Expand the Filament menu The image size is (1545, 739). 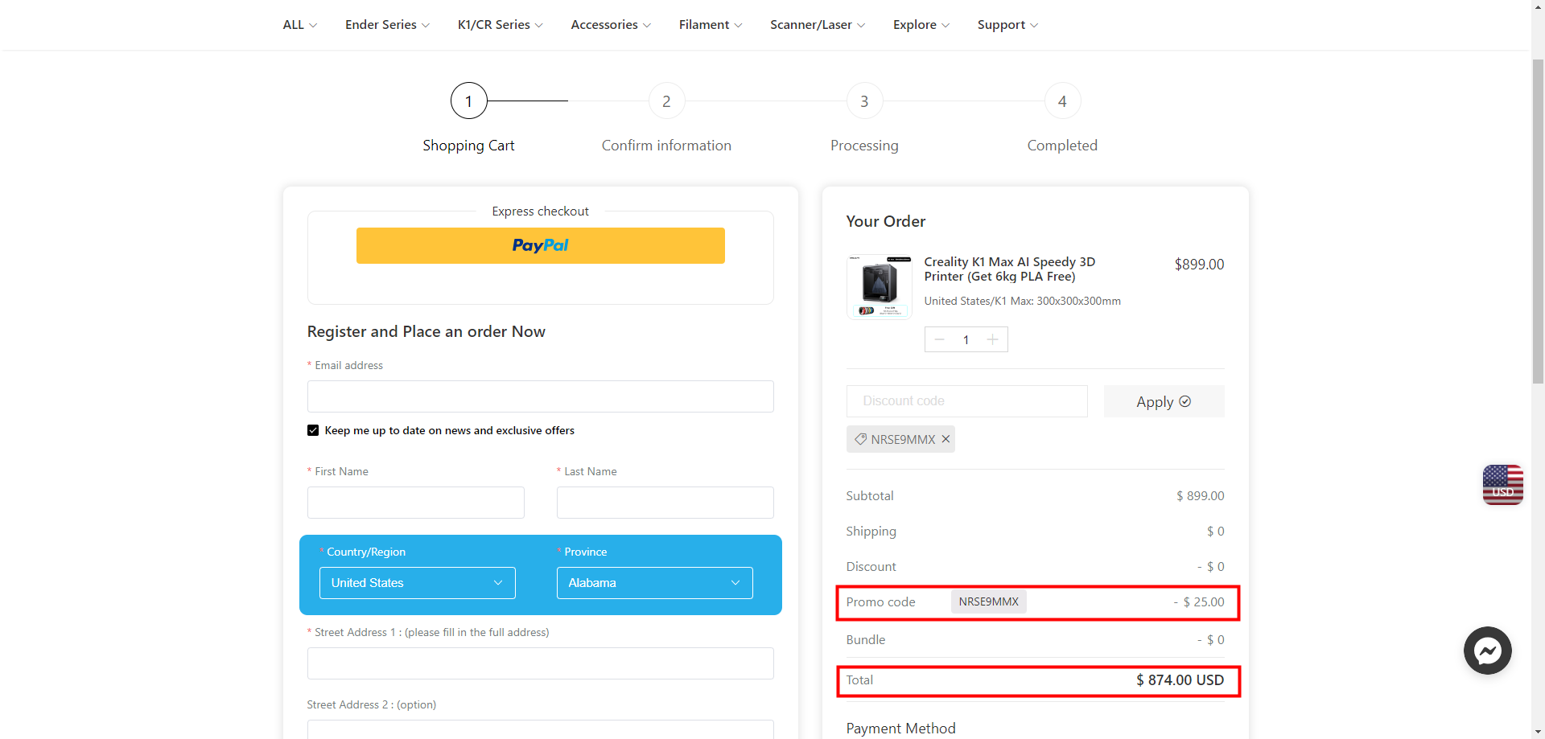tap(710, 25)
